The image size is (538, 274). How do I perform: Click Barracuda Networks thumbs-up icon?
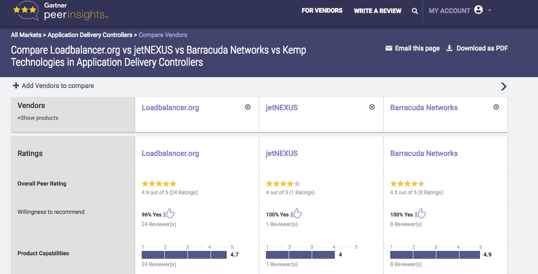click(421, 213)
